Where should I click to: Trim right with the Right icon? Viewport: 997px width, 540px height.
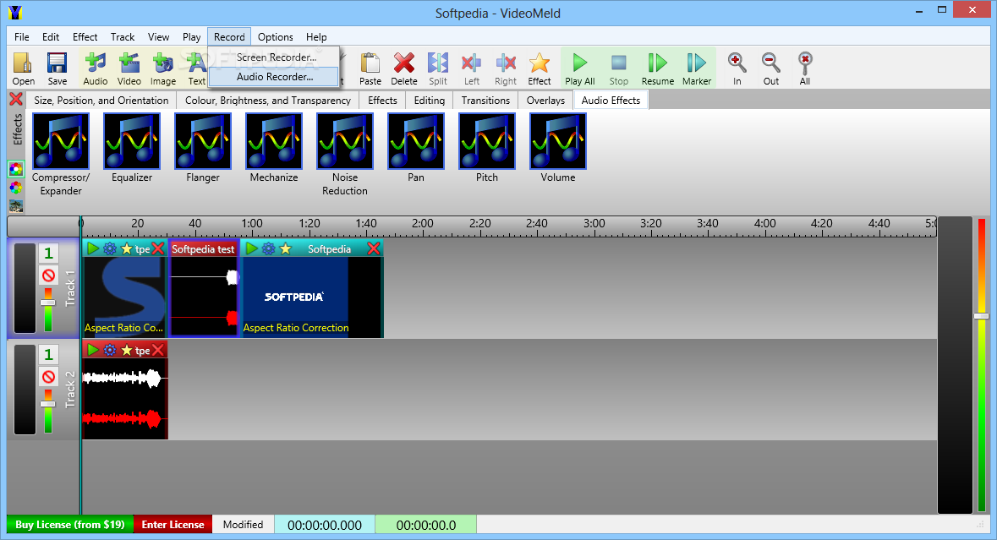coord(506,68)
